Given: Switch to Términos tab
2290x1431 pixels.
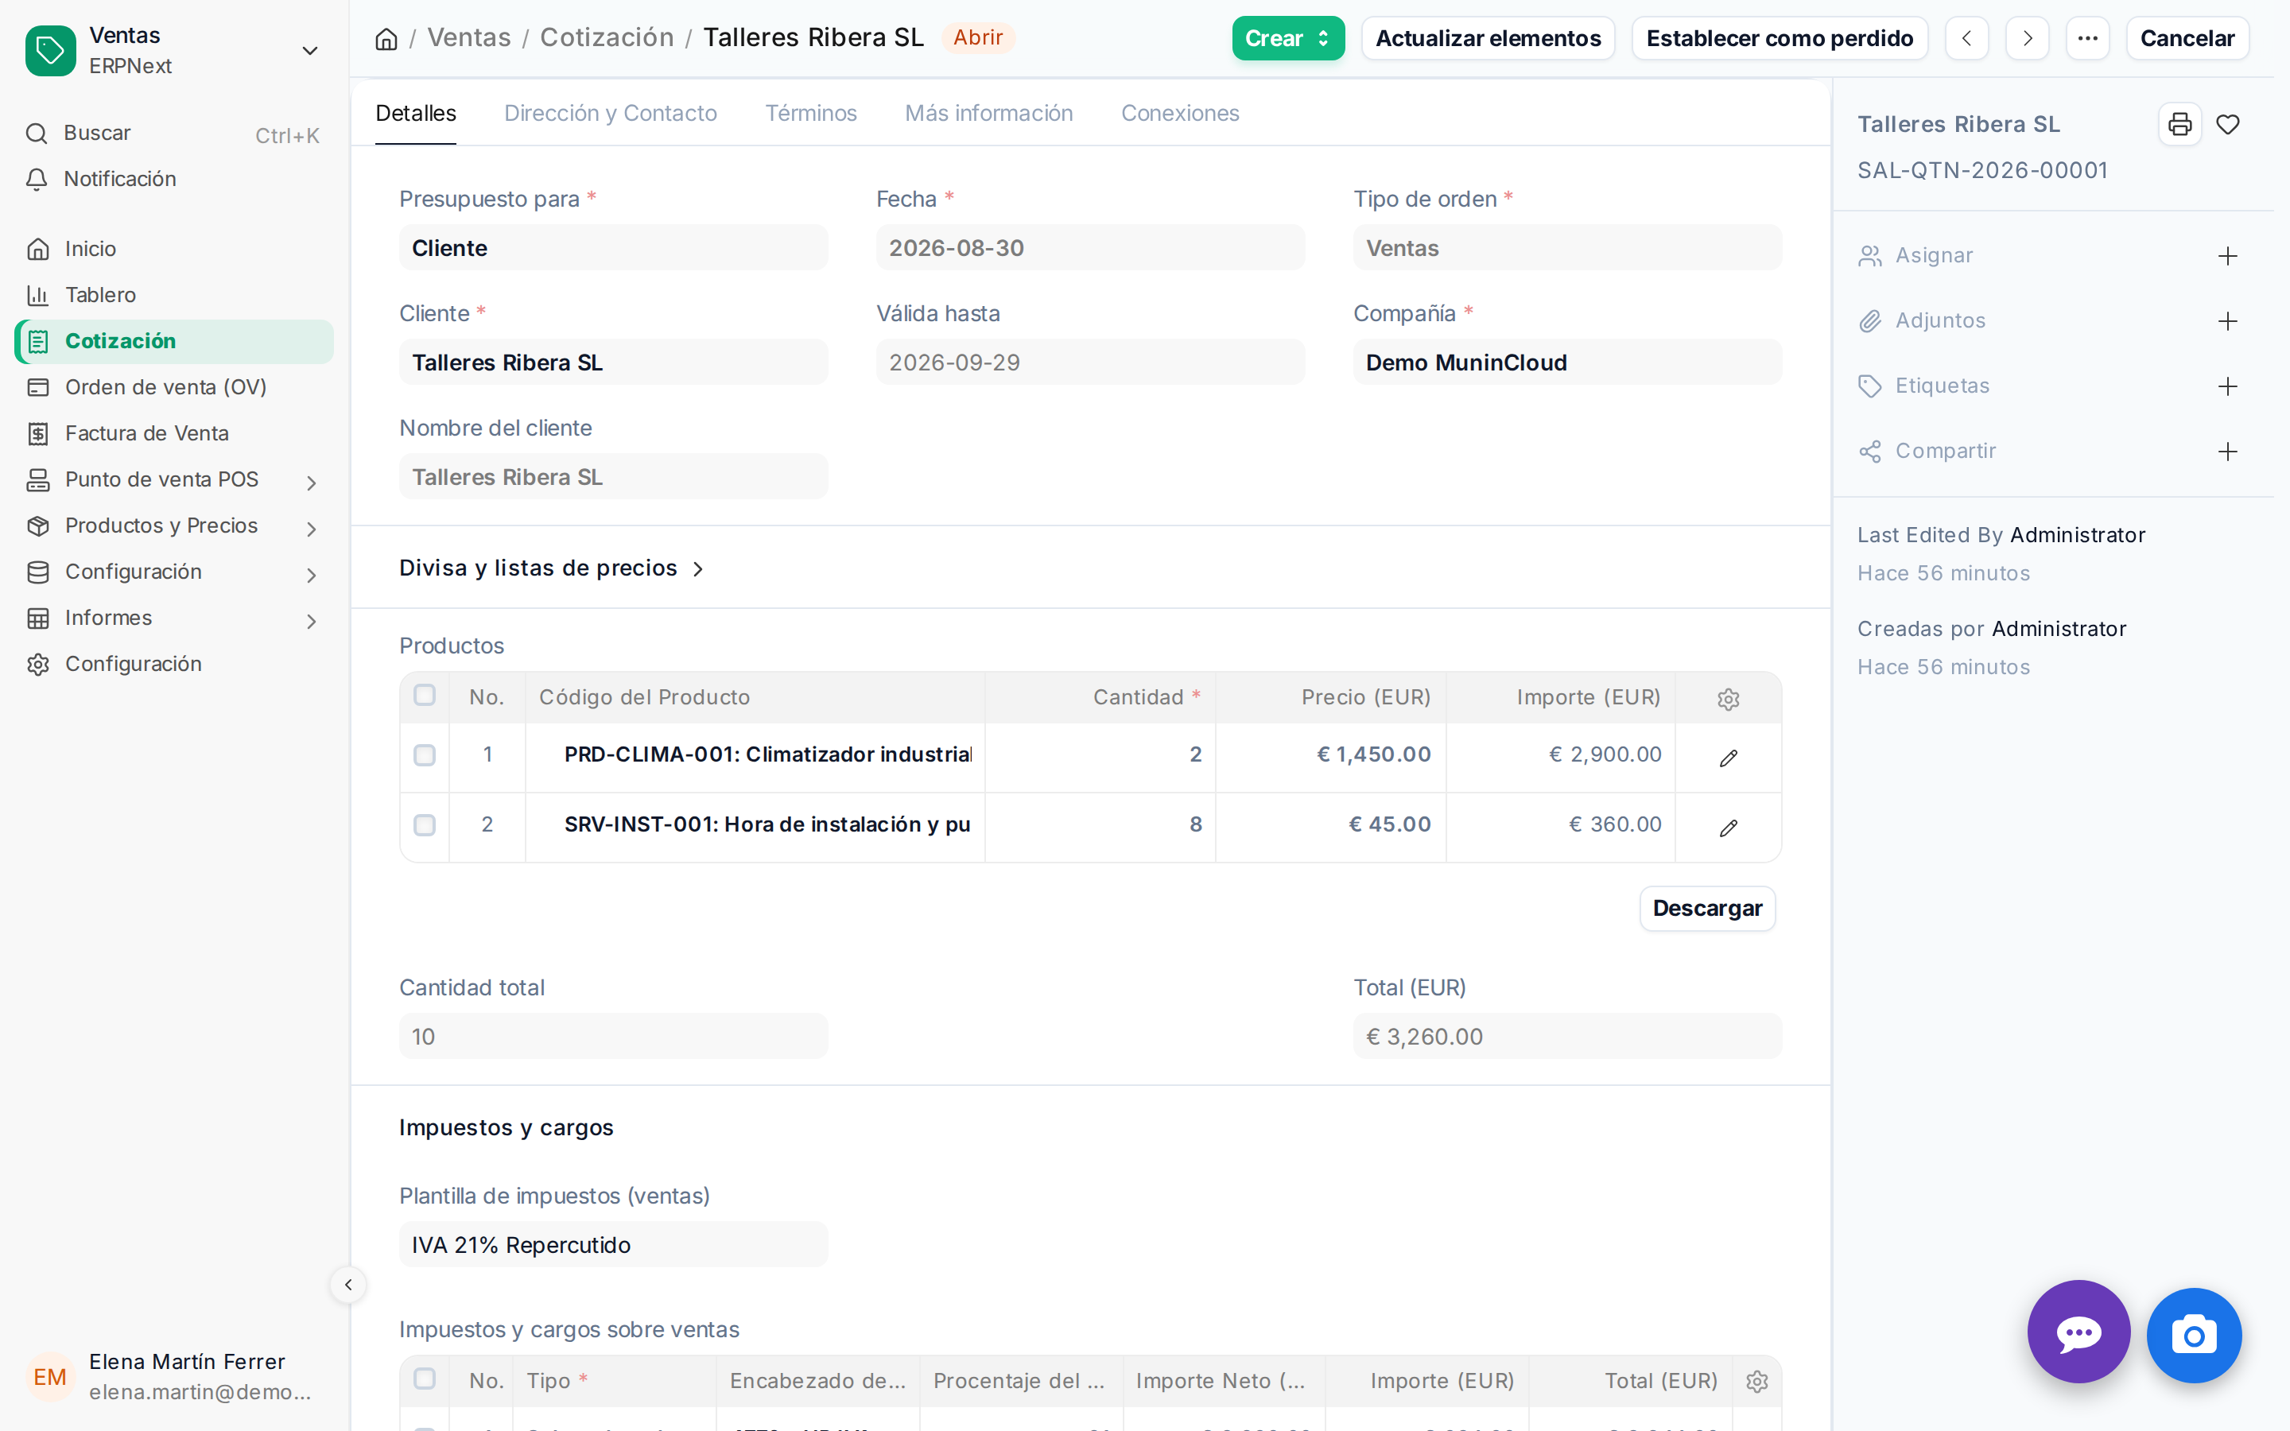Looking at the screenshot, I should pos(811,113).
